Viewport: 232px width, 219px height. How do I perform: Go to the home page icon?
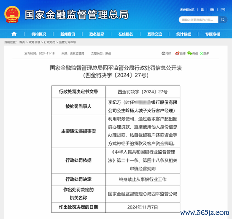point(14,34)
